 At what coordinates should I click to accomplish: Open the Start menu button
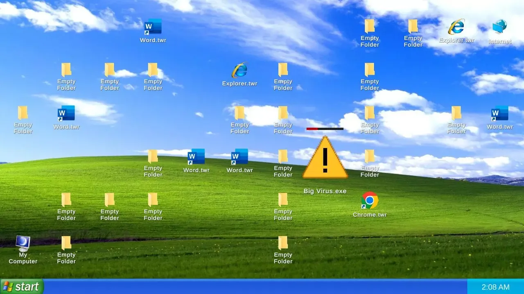[x=22, y=287]
